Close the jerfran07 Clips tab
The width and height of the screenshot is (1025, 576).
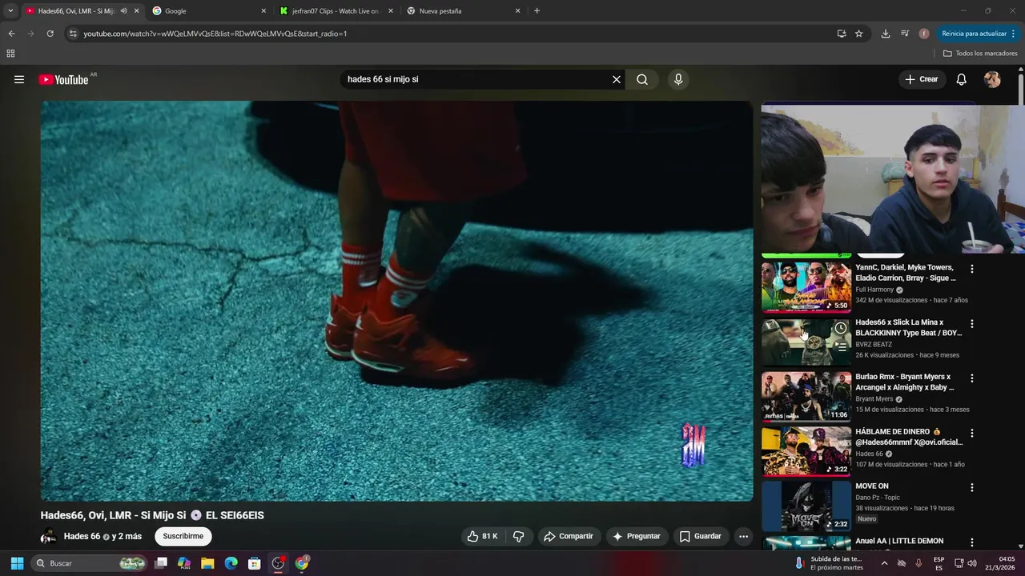tap(391, 11)
